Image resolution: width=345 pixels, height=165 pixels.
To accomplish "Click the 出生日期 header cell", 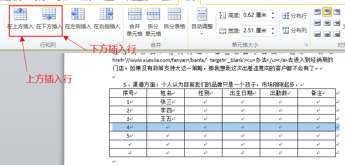I will tap(241, 93).
